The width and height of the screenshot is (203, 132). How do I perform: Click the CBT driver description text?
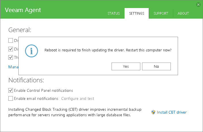pos(75,112)
